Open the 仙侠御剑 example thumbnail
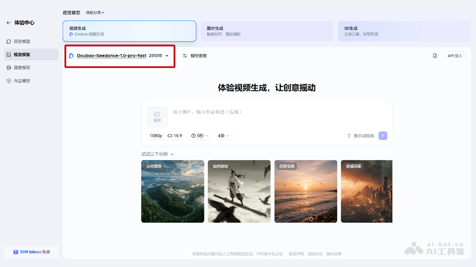The image size is (476, 267). (239, 191)
